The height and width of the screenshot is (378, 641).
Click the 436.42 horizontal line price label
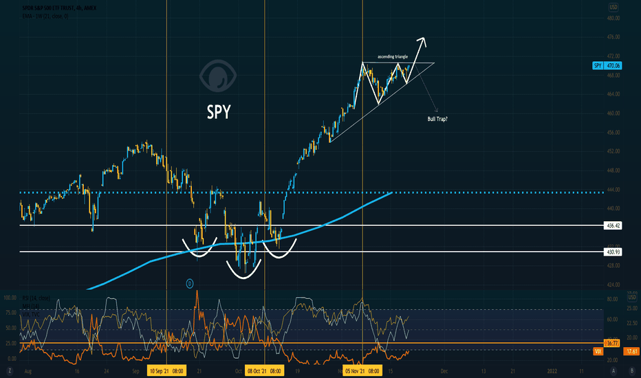[x=613, y=225]
